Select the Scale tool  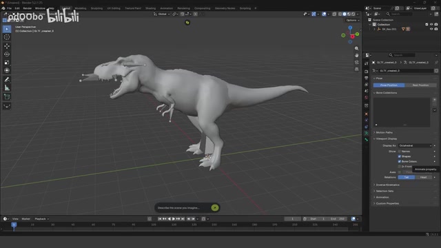pyautogui.click(x=7, y=62)
